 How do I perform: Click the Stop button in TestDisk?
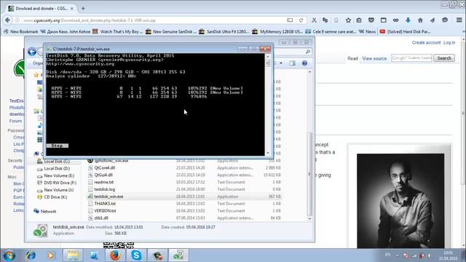point(57,146)
